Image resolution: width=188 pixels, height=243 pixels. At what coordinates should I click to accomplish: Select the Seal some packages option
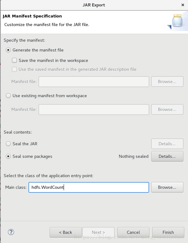tap(8, 156)
